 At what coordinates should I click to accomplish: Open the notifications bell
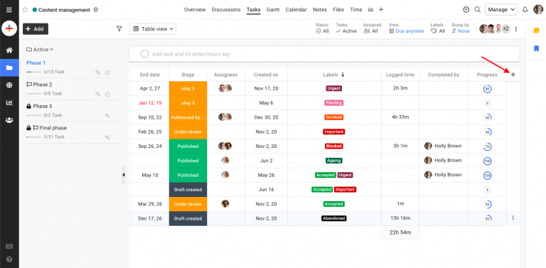tap(525, 10)
